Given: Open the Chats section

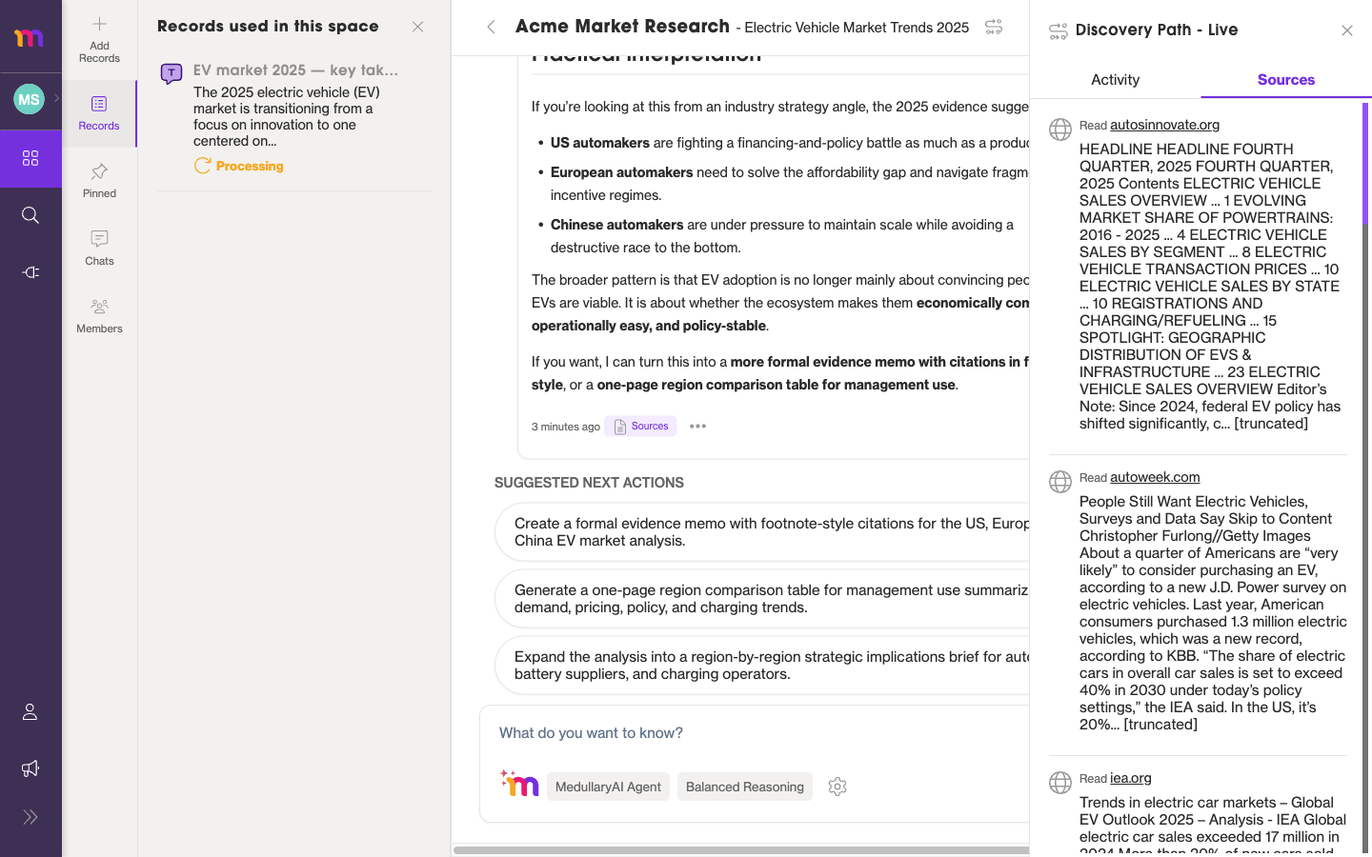Looking at the screenshot, I should click(x=99, y=249).
